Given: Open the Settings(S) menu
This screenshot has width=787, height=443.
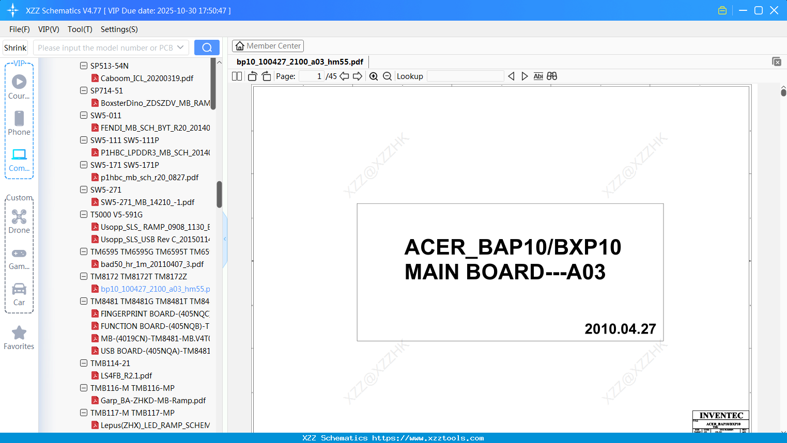Looking at the screenshot, I should click(x=119, y=29).
